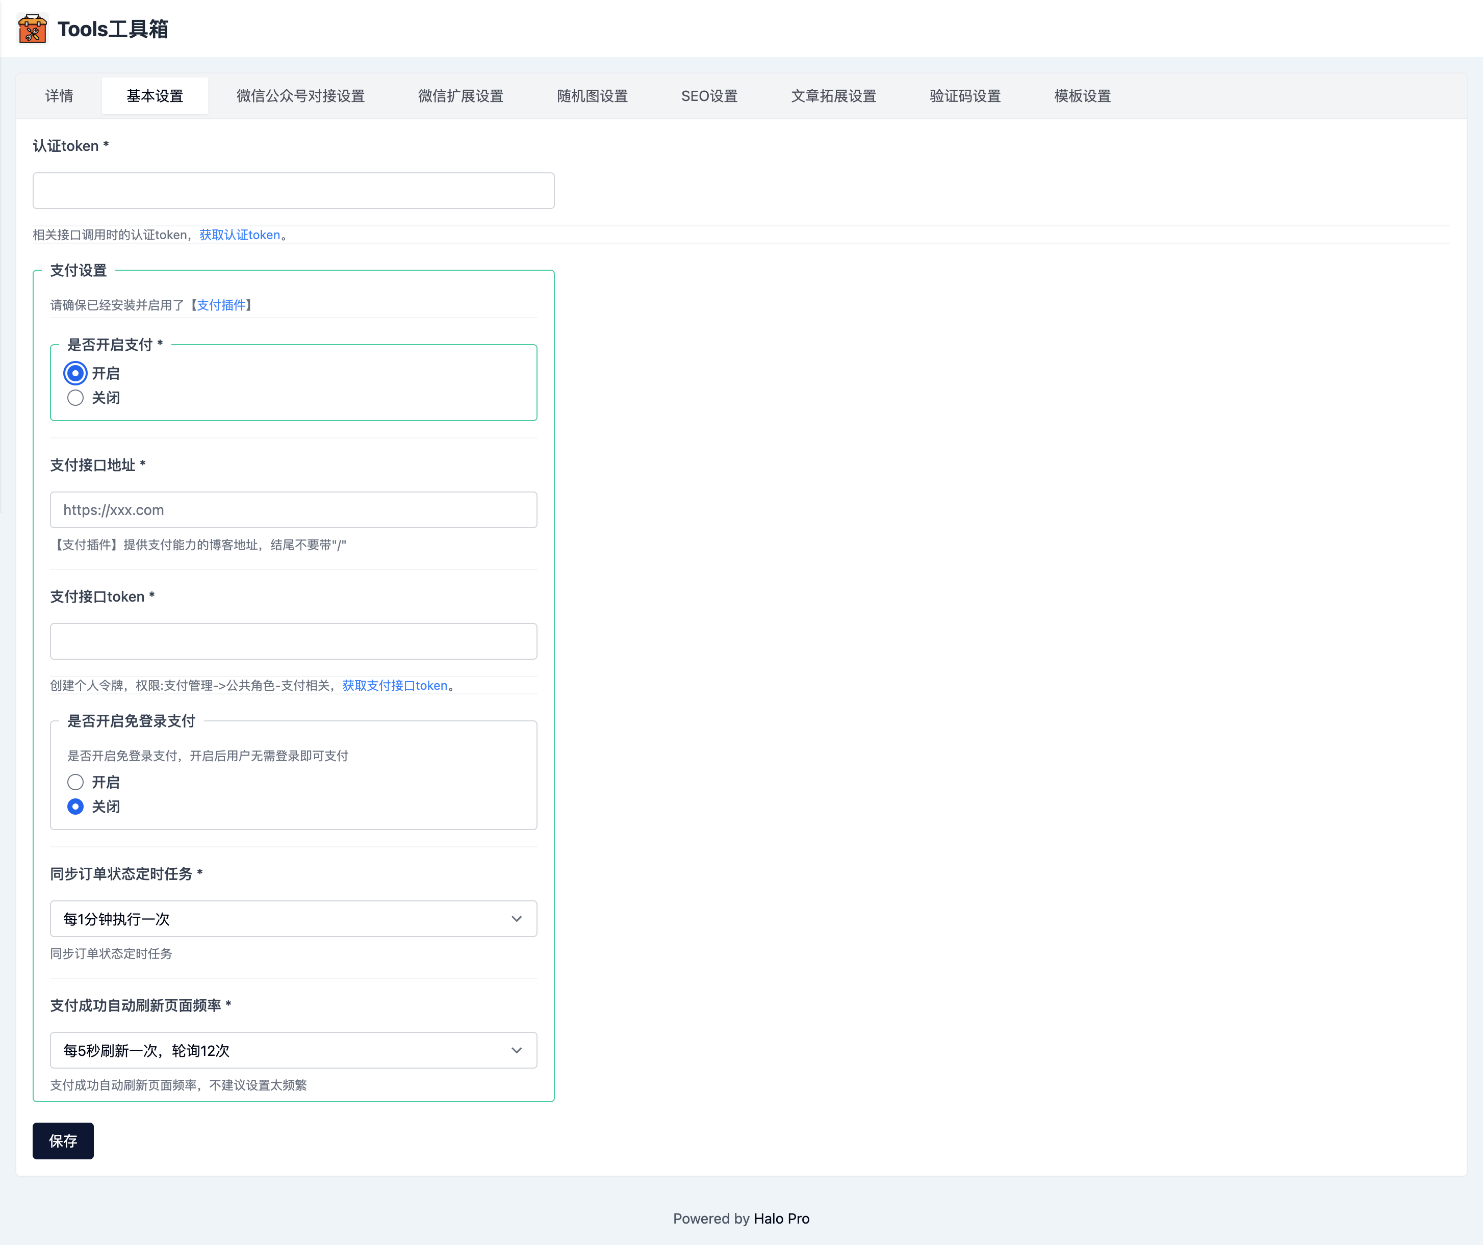1483x1245 pixels.
Task: Select 关闭 radio for 是否开启支付
Action: coord(75,398)
